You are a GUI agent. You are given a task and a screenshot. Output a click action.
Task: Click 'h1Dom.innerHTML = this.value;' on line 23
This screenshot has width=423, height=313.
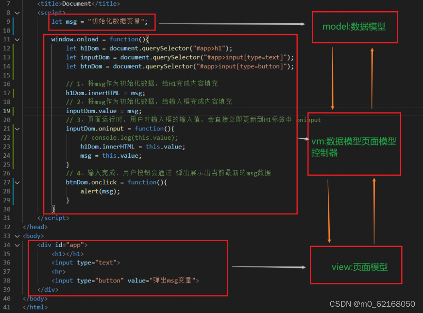[133, 147]
